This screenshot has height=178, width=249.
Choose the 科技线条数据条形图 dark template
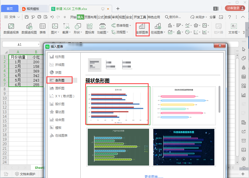coord(184,147)
